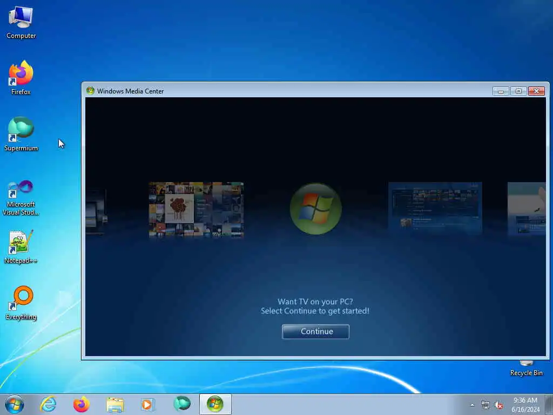Click the Show desktop strip
The width and height of the screenshot is (553, 415).
click(x=549, y=404)
